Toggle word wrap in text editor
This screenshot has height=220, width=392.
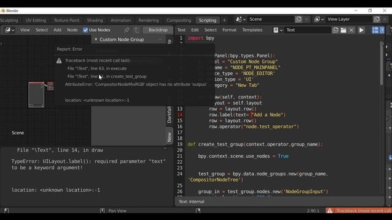pyautogui.click(x=382, y=30)
